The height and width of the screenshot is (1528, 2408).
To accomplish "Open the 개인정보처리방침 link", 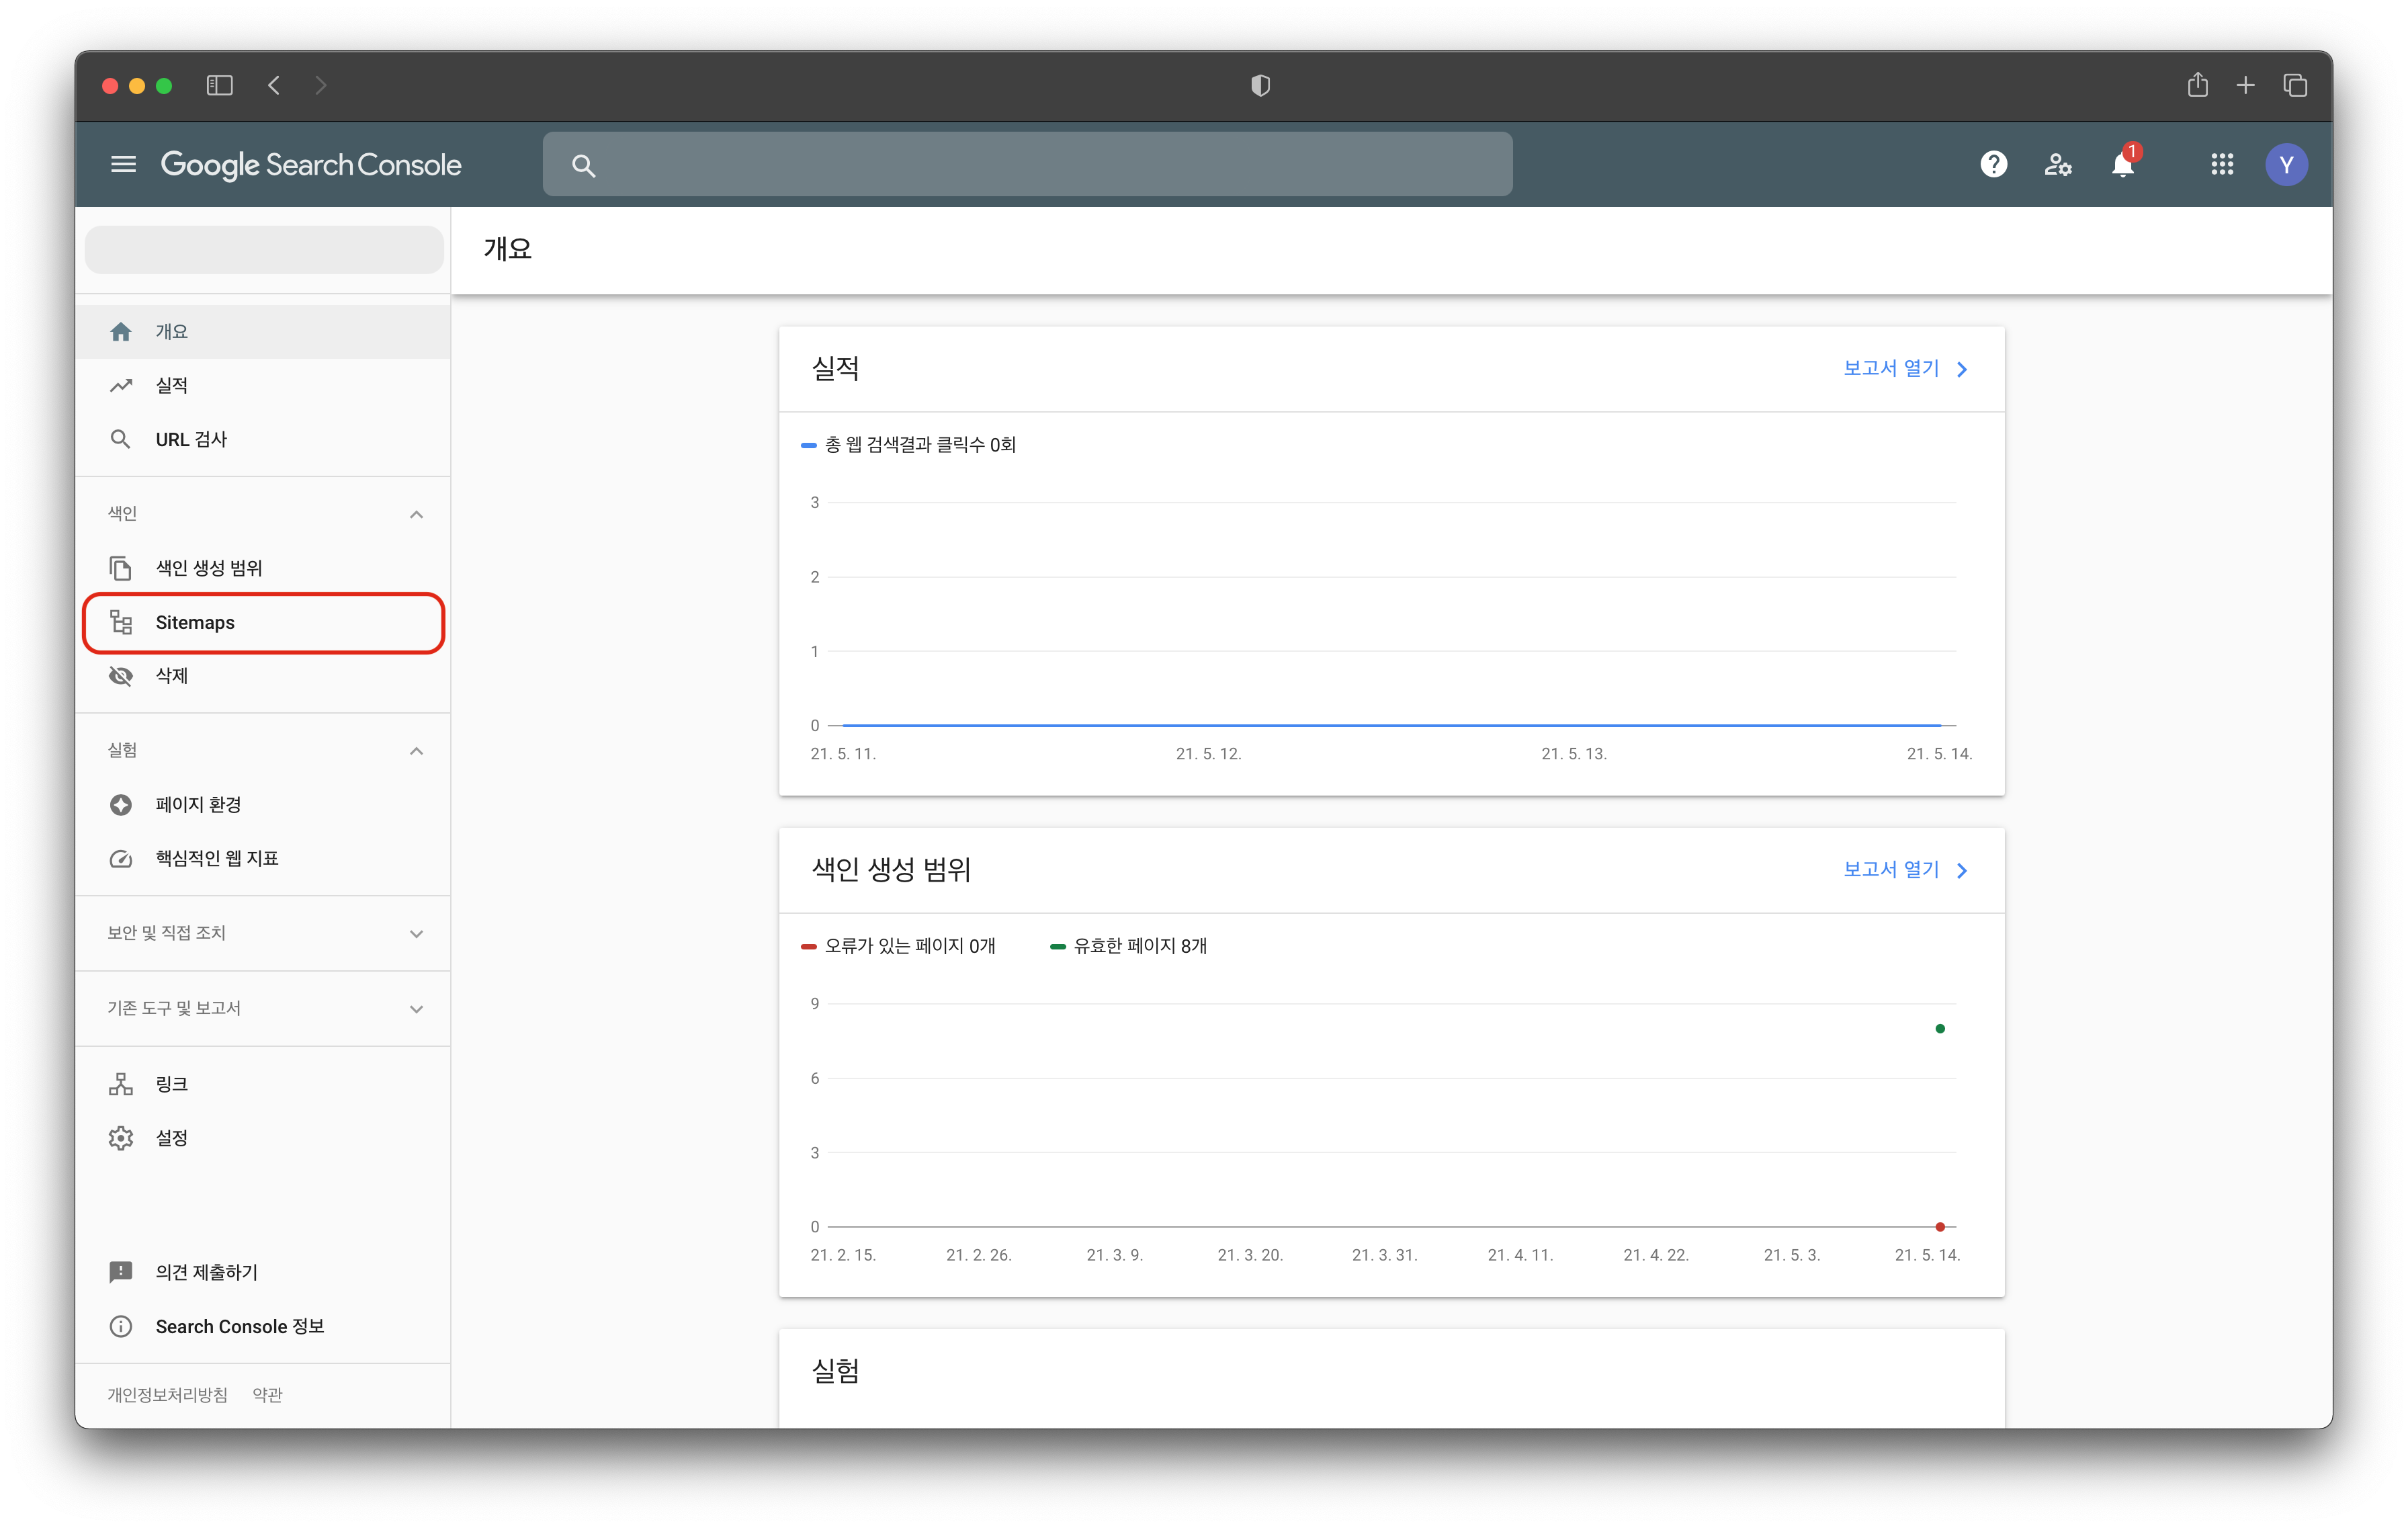I will (167, 1395).
